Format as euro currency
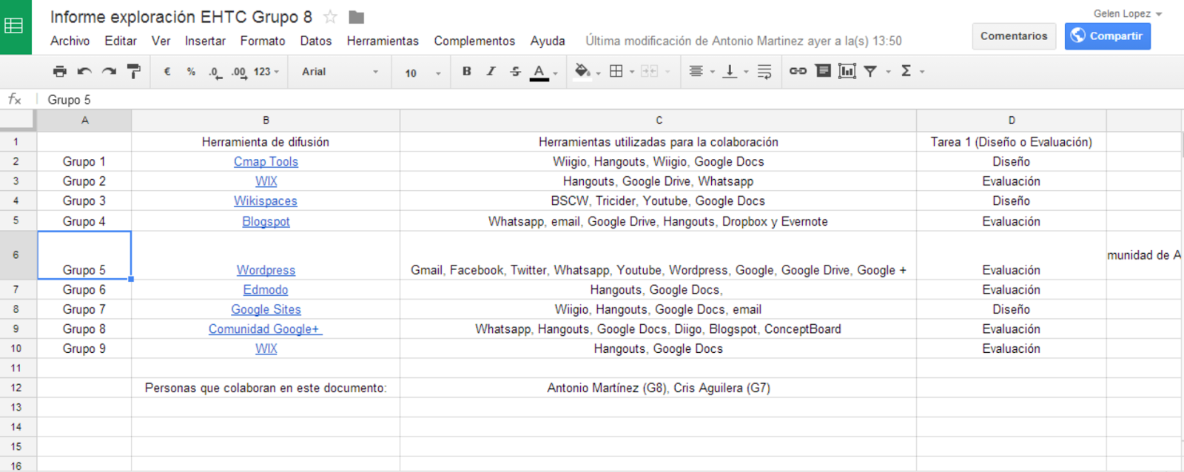The image size is (1184, 472). (x=167, y=72)
